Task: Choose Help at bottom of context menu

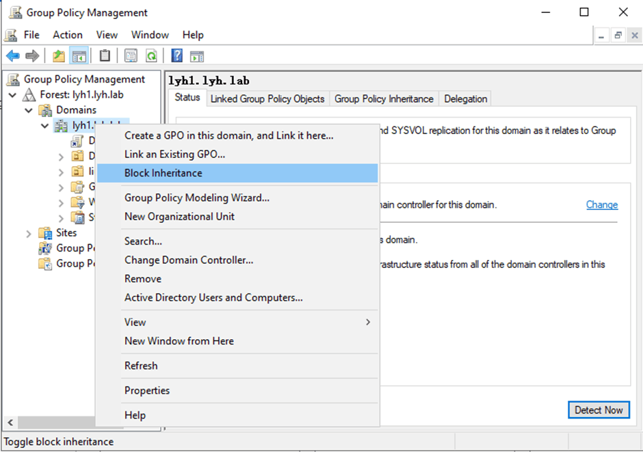Action: pyautogui.click(x=237, y=415)
